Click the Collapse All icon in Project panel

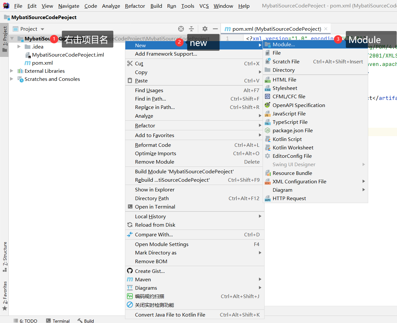(x=191, y=29)
